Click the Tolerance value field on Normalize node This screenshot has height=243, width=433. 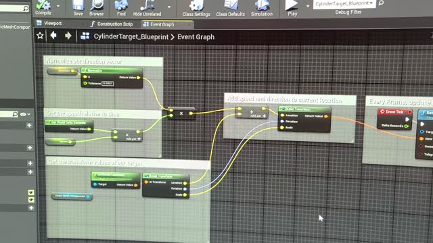pos(108,83)
